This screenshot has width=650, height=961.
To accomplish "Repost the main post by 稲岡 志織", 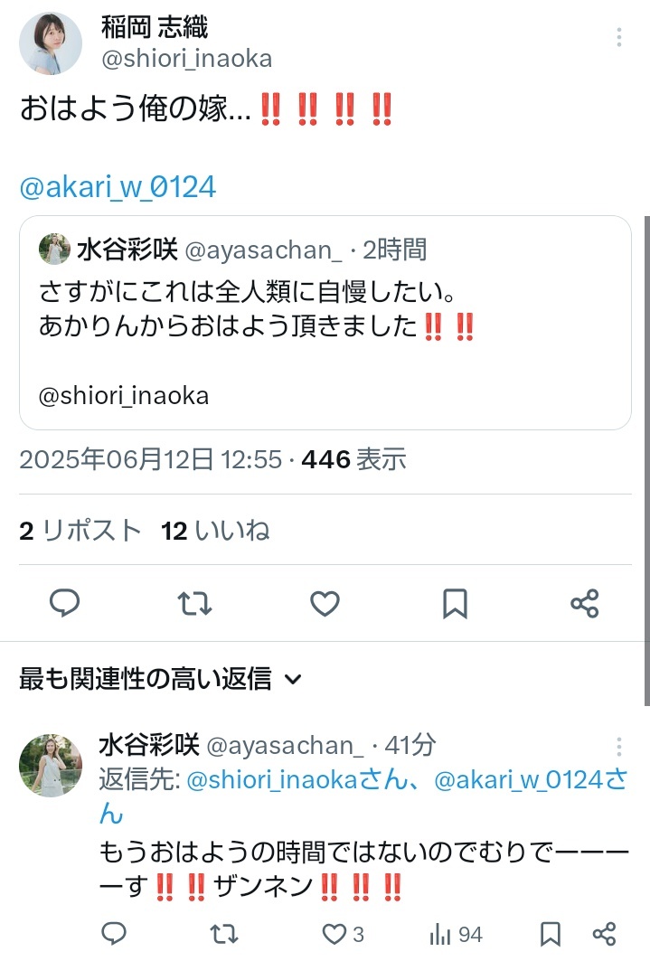I will tap(194, 603).
